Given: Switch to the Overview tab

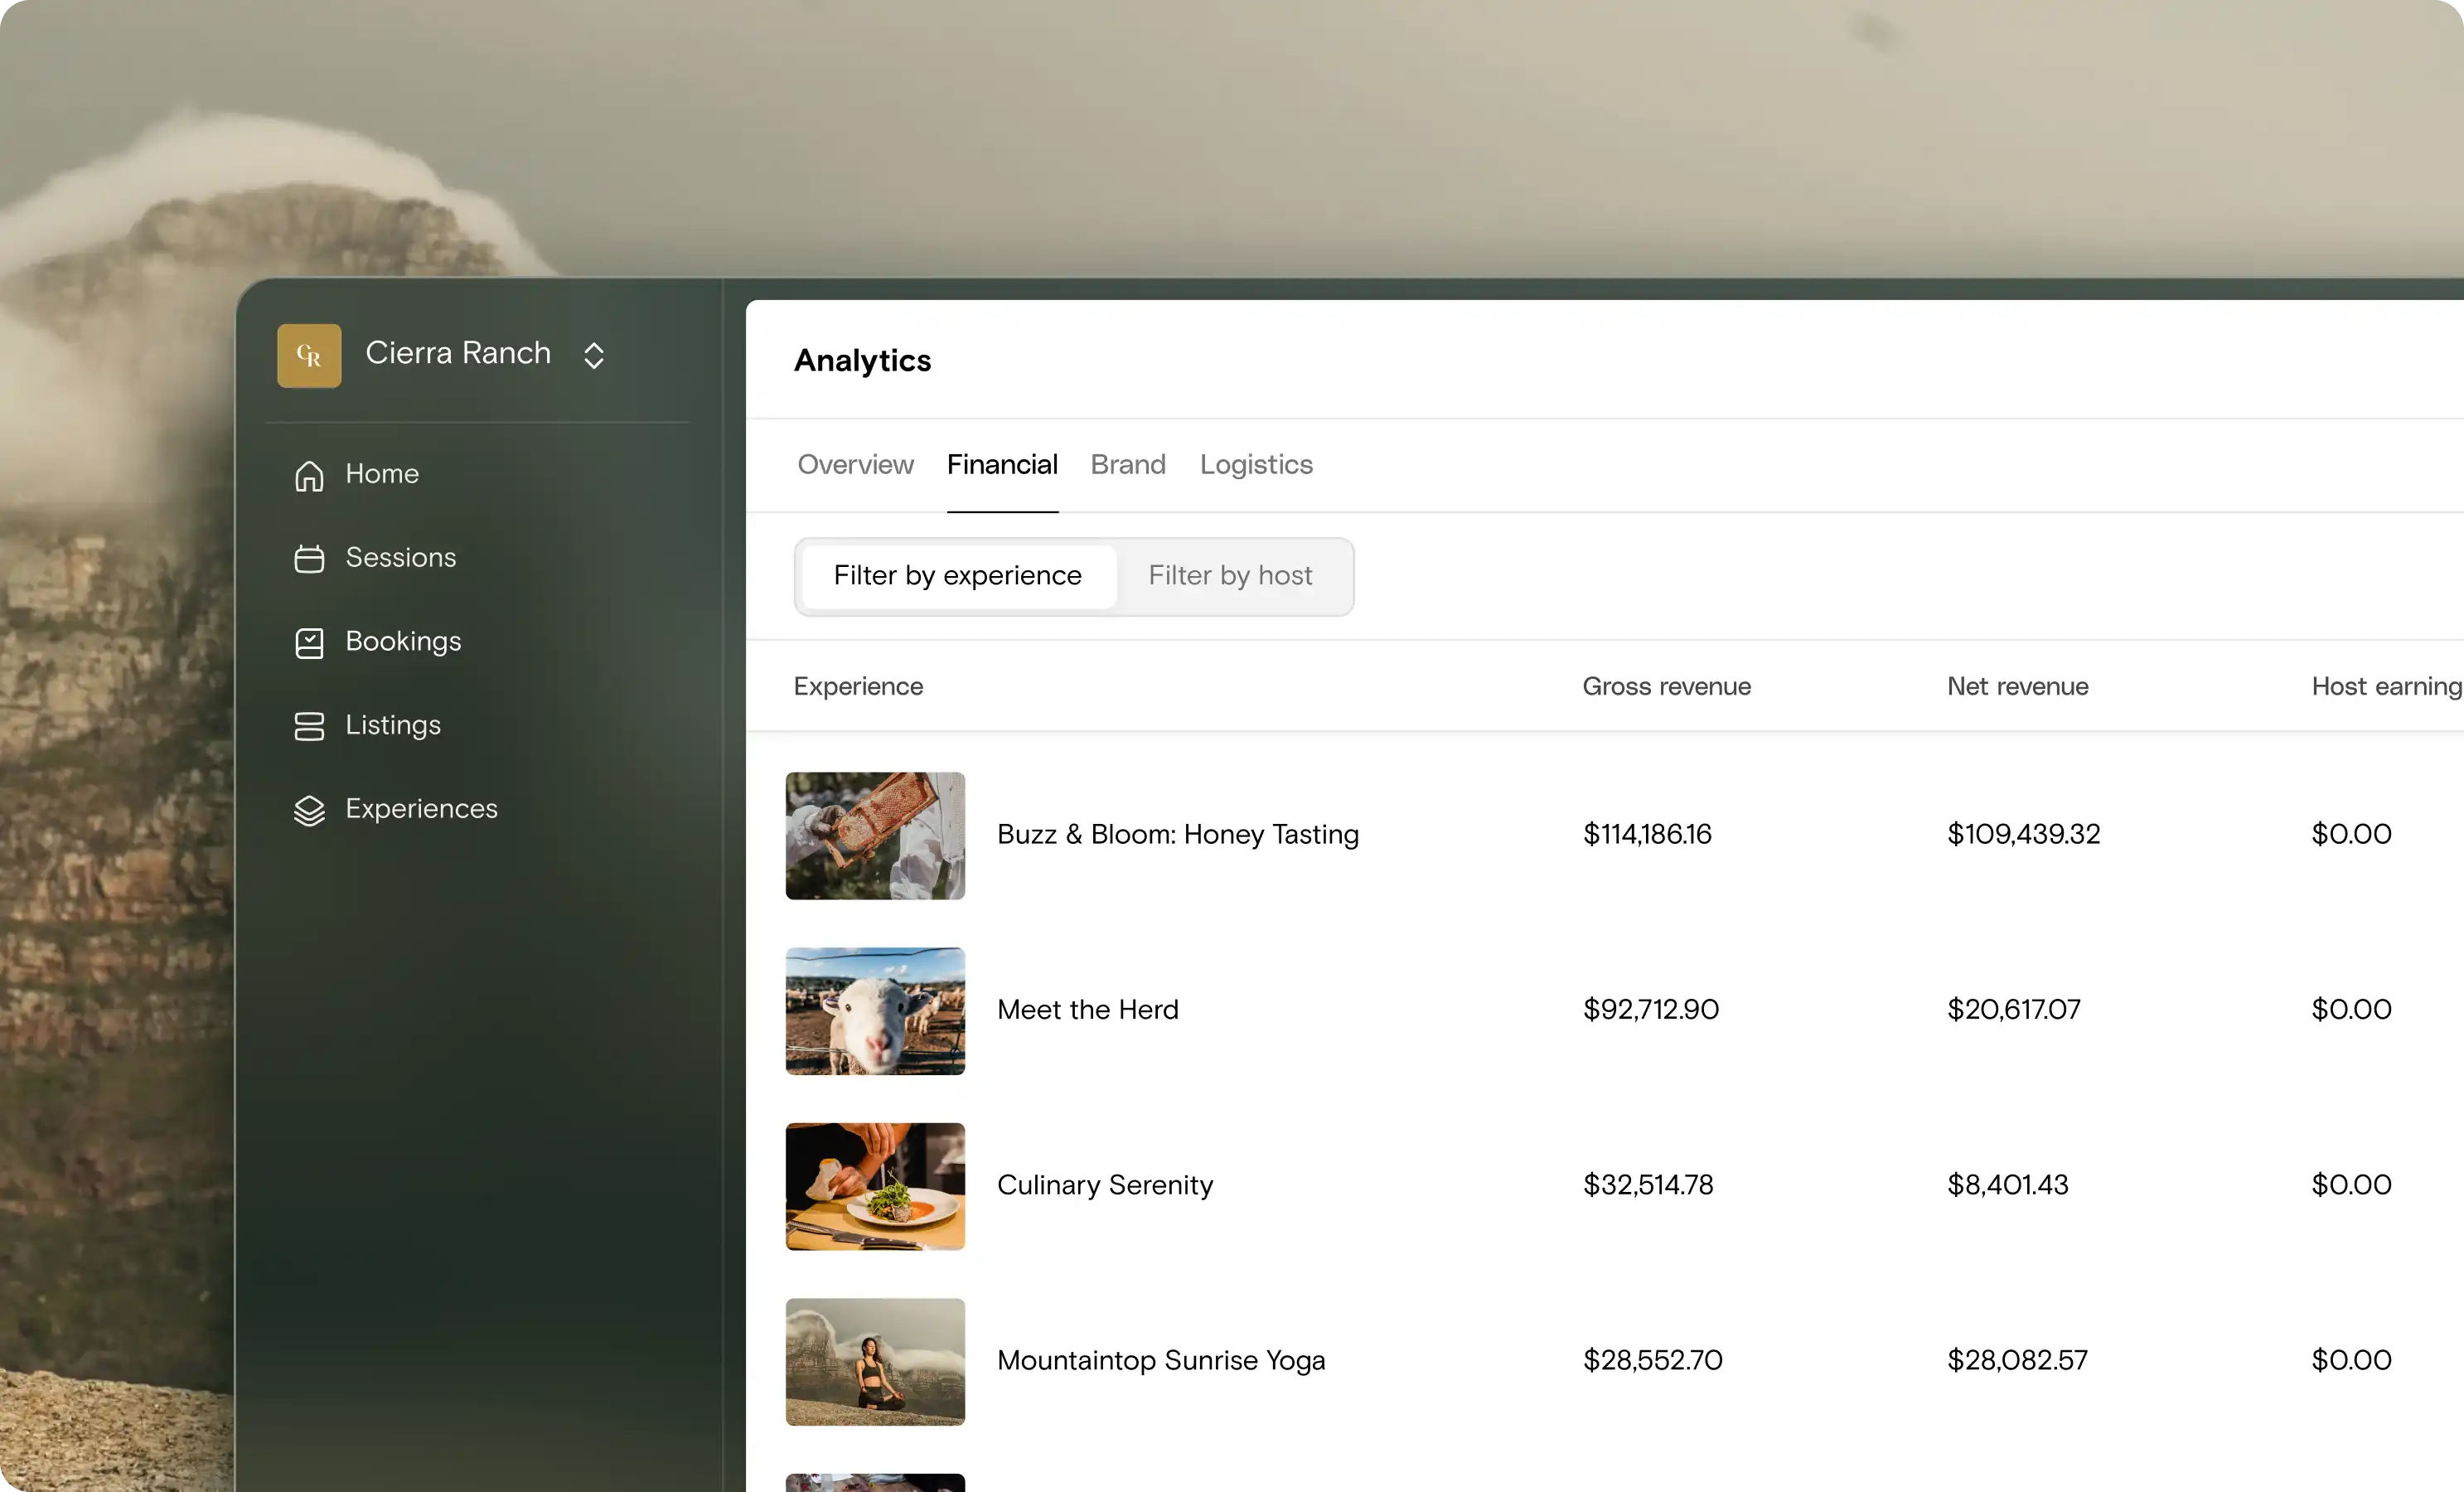Looking at the screenshot, I should 855,464.
